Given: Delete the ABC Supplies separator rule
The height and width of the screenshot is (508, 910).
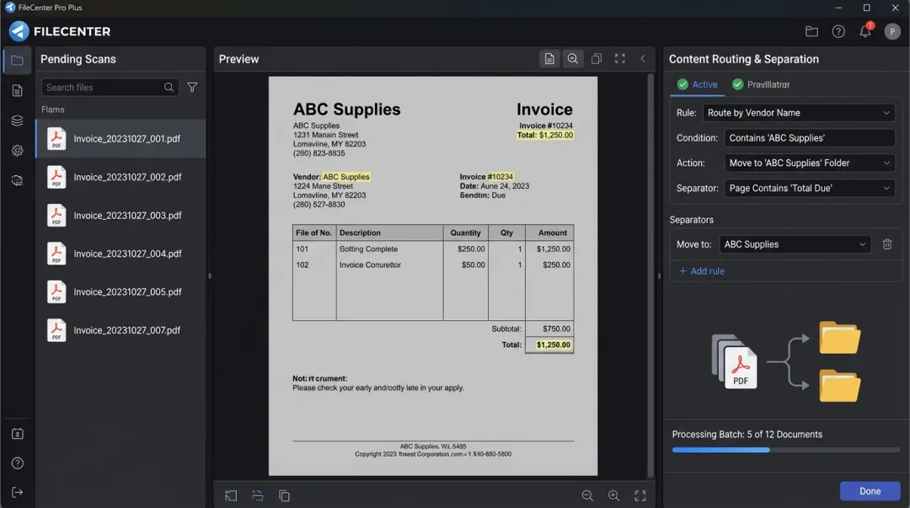Looking at the screenshot, I should pyautogui.click(x=886, y=244).
